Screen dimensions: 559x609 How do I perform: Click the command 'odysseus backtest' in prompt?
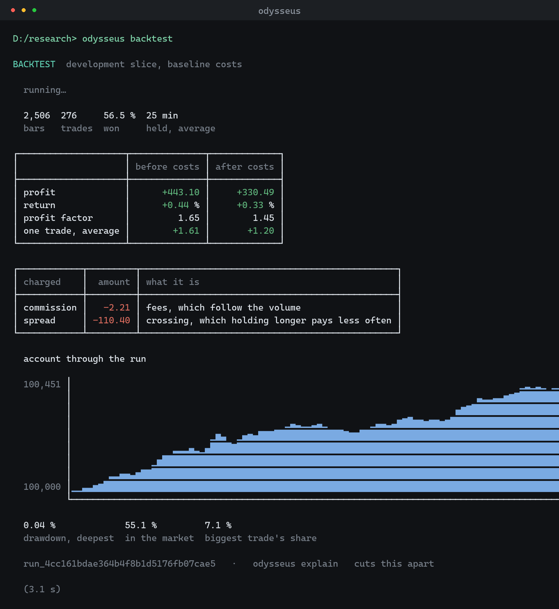pos(127,39)
